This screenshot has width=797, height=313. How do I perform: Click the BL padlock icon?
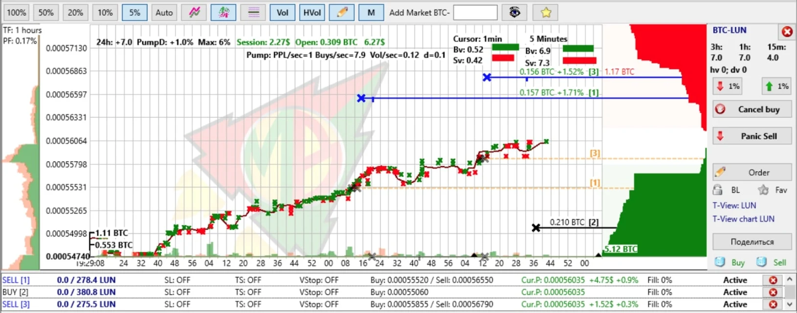[717, 190]
